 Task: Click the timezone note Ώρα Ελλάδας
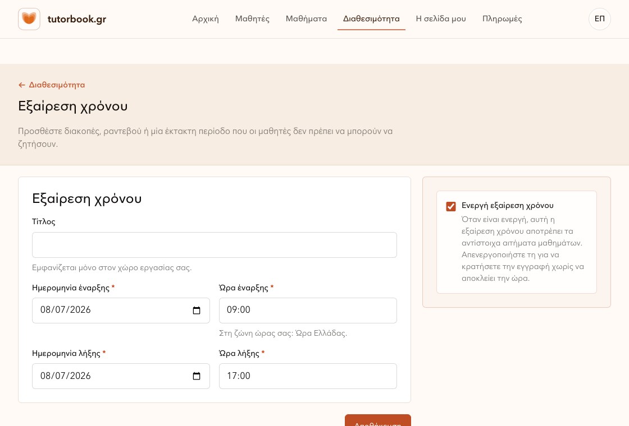283,333
